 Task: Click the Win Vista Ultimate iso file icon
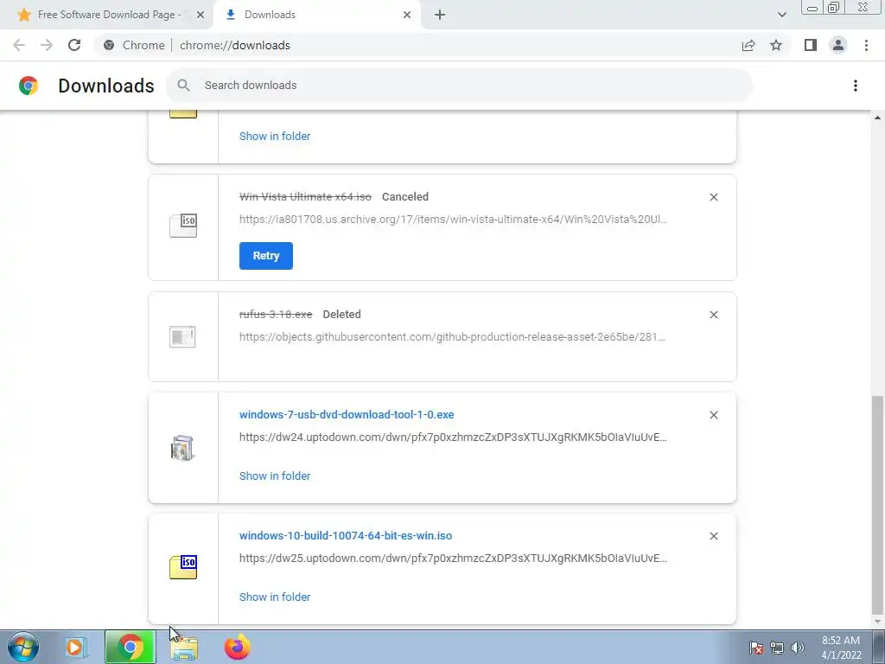(x=183, y=226)
